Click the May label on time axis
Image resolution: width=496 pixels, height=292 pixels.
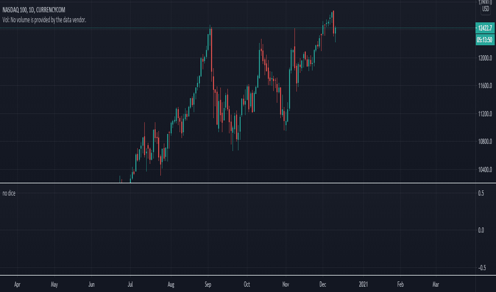54,285
